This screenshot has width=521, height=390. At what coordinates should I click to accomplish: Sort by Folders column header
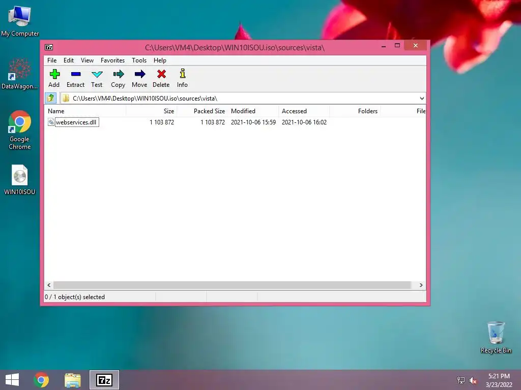click(x=355, y=111)
